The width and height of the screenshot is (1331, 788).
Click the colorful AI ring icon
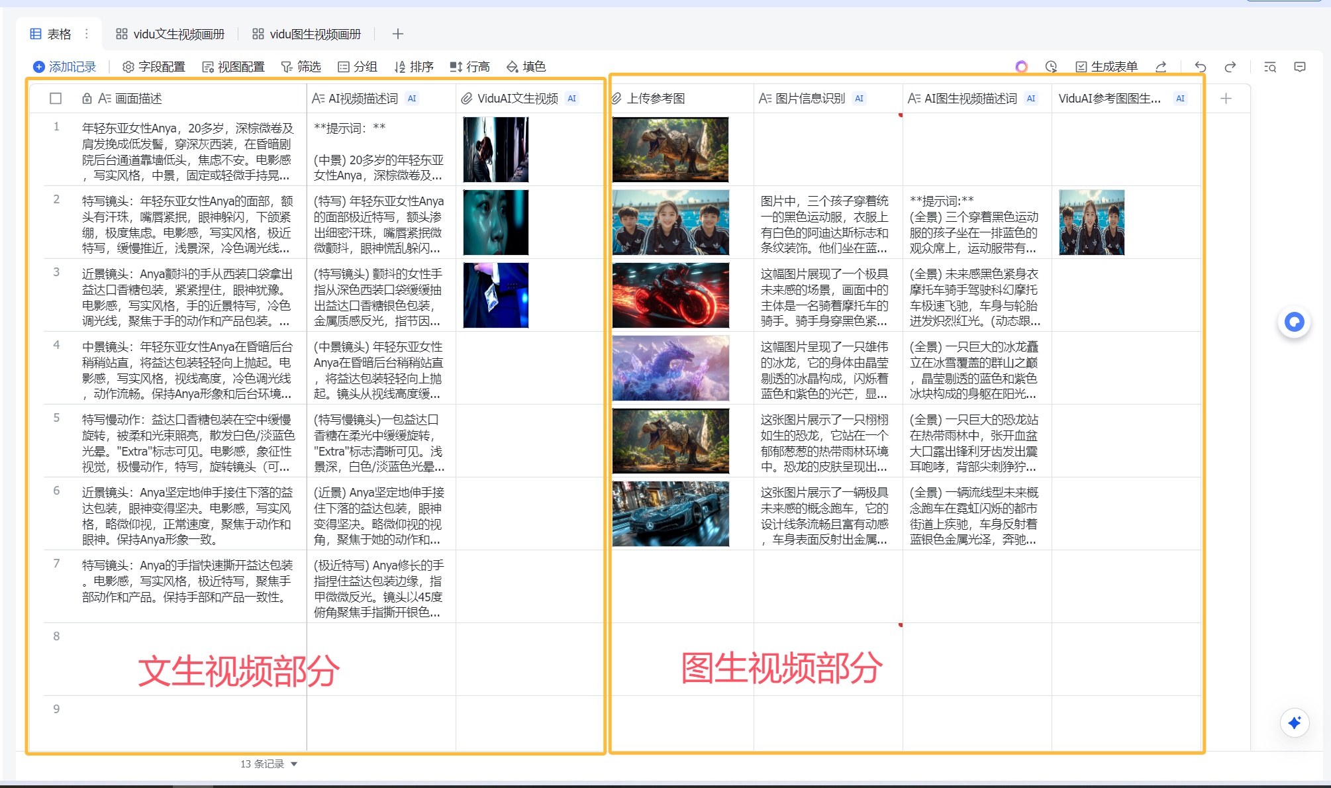click(1021, 67)
